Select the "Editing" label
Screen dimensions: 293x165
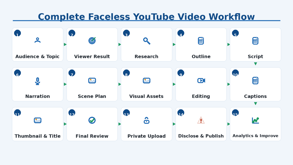[x=201, y=96]
